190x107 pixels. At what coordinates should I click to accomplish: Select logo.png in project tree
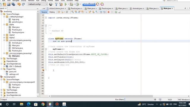point(15,19)
